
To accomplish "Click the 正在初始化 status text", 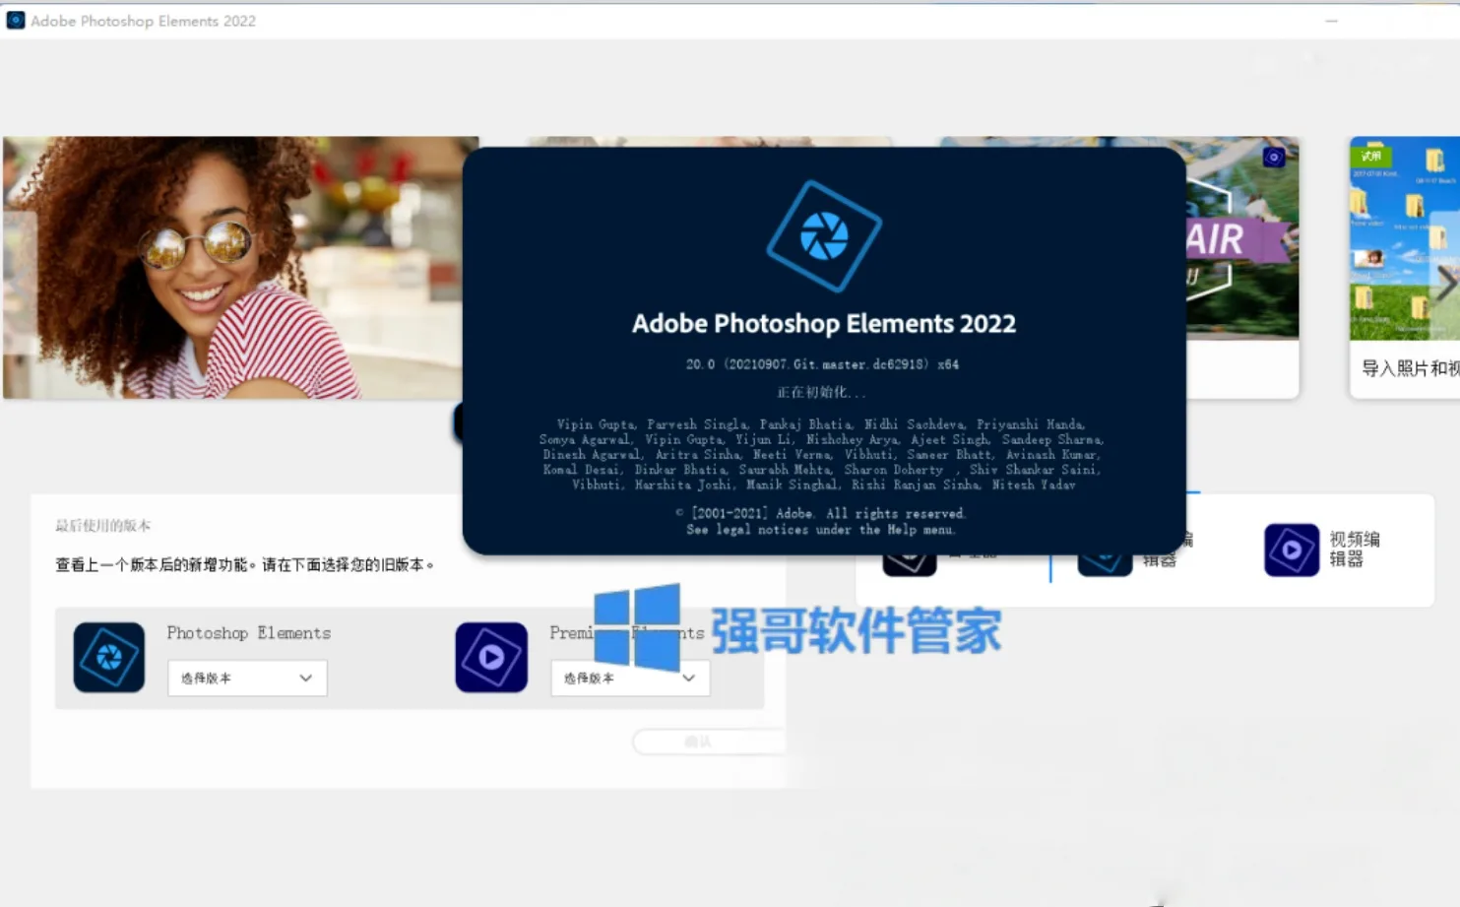I will click(821, 392).
